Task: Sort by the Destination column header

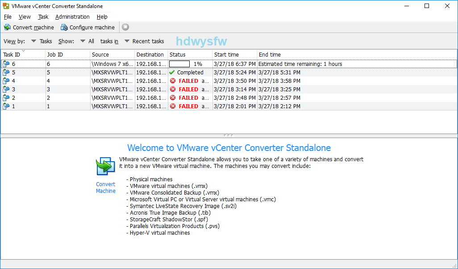Action: coord(151,54)
